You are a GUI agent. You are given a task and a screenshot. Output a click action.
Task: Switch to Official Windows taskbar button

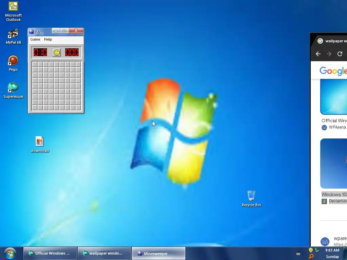click(50, 253)
